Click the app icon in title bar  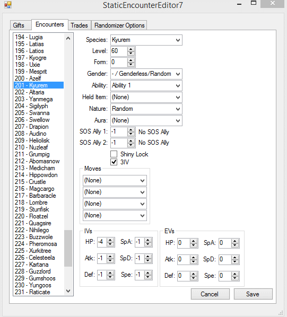[x=8, y=5]
